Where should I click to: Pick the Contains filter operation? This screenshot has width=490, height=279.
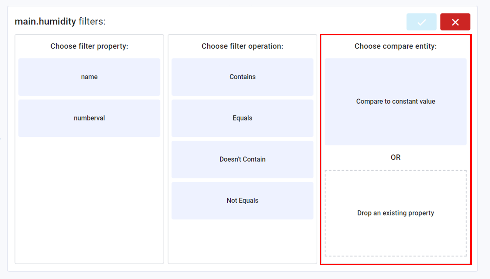(242, 77)
